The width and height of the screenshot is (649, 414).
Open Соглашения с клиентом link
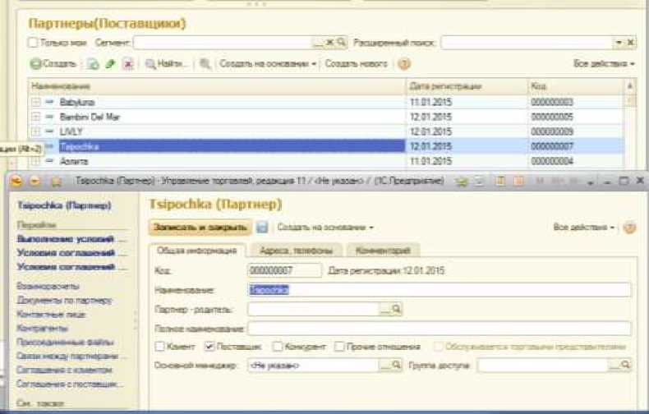65,370
